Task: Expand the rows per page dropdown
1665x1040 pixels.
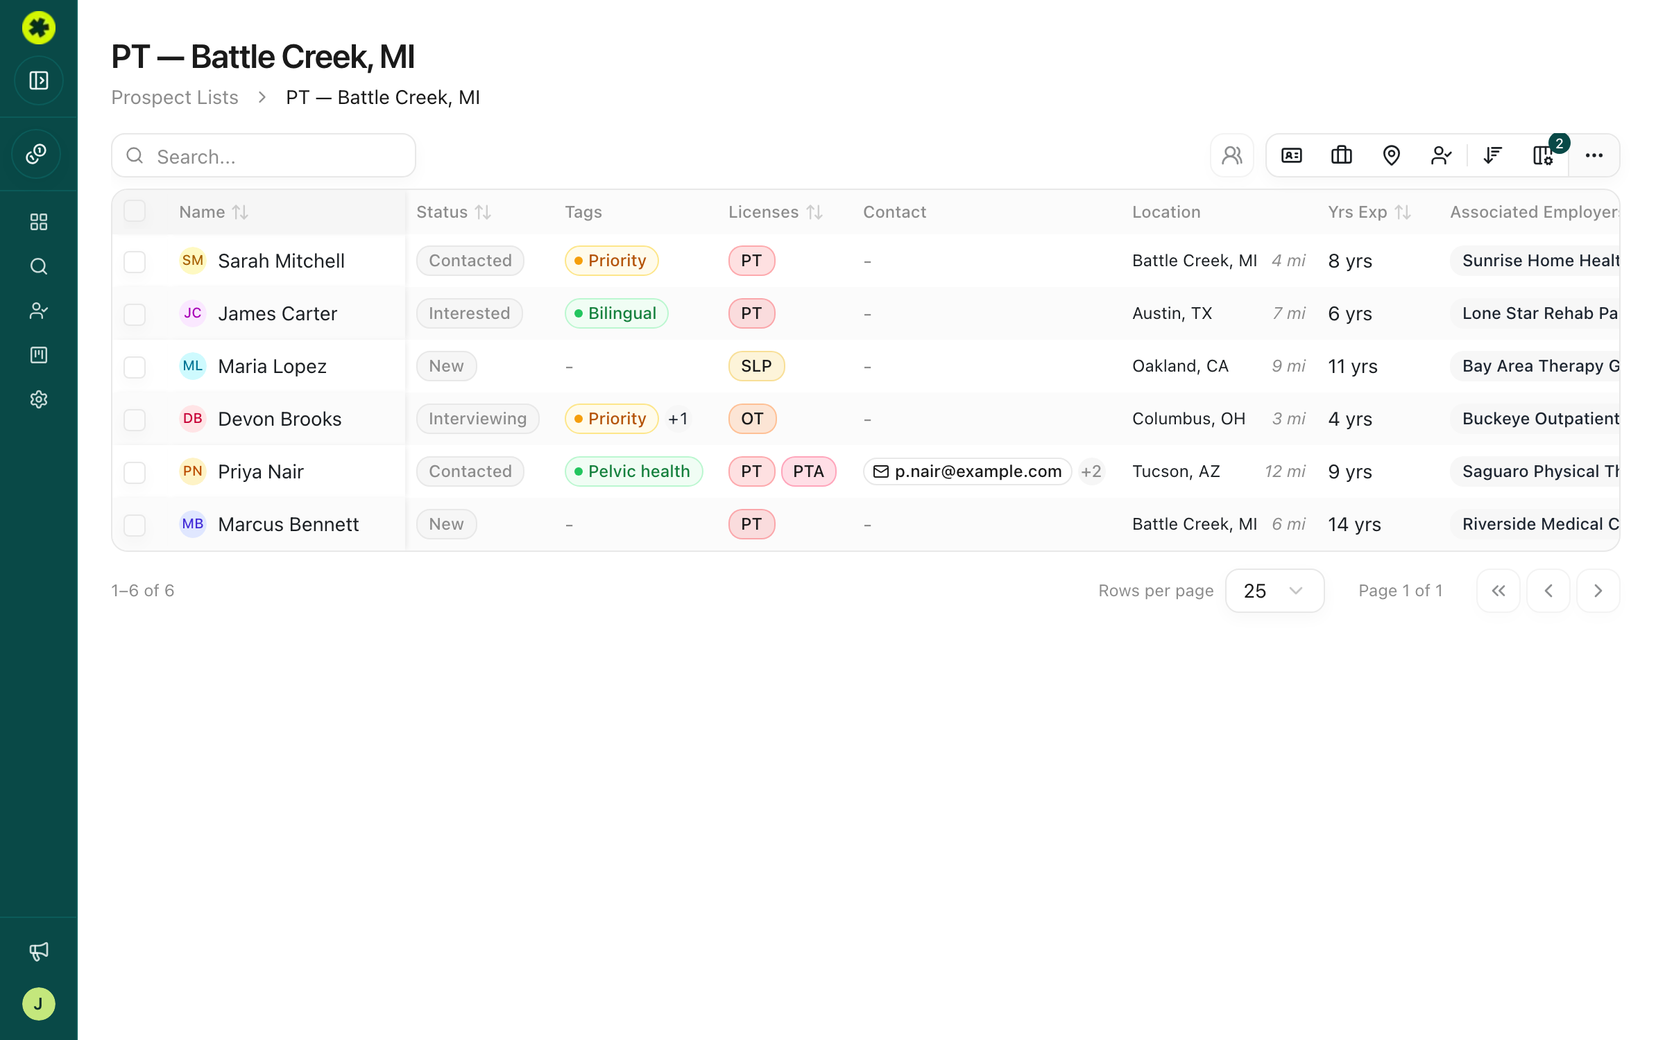Action: pyautogui.click(x=1274, y=591)
